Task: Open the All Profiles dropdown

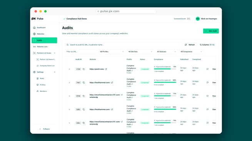Action: coord(112,52)
